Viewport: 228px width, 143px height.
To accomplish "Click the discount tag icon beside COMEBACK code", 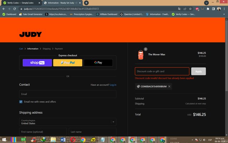I will tap(138, 87).
